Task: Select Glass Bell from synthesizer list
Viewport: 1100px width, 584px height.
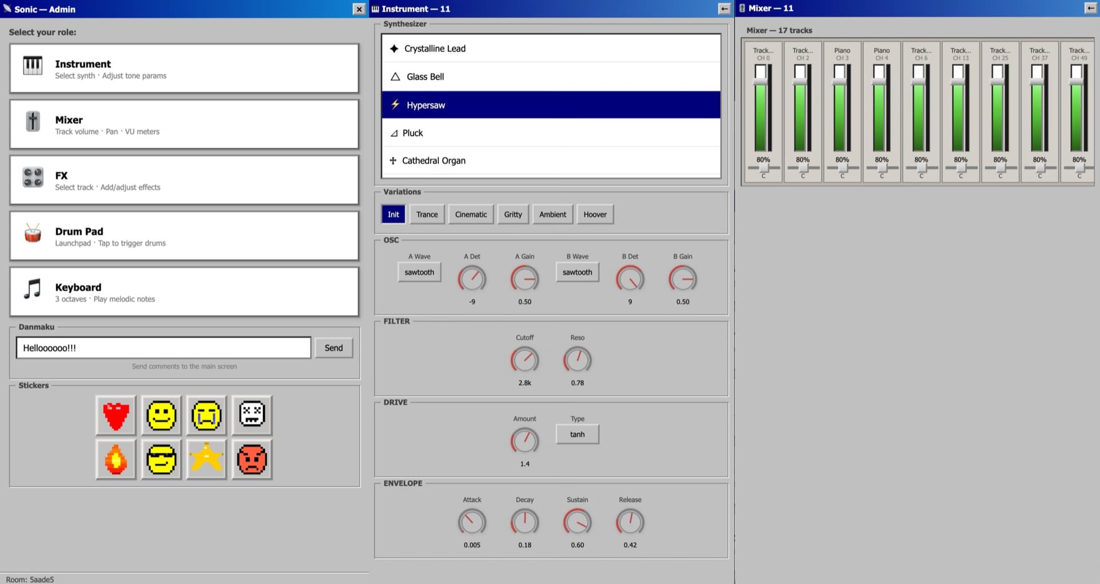Action: pyautogui.click(x=550, y=77)
